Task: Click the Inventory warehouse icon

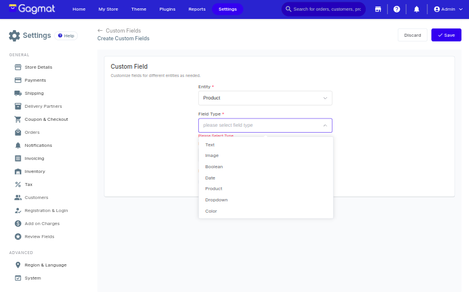Action: [x=18, y=172]
